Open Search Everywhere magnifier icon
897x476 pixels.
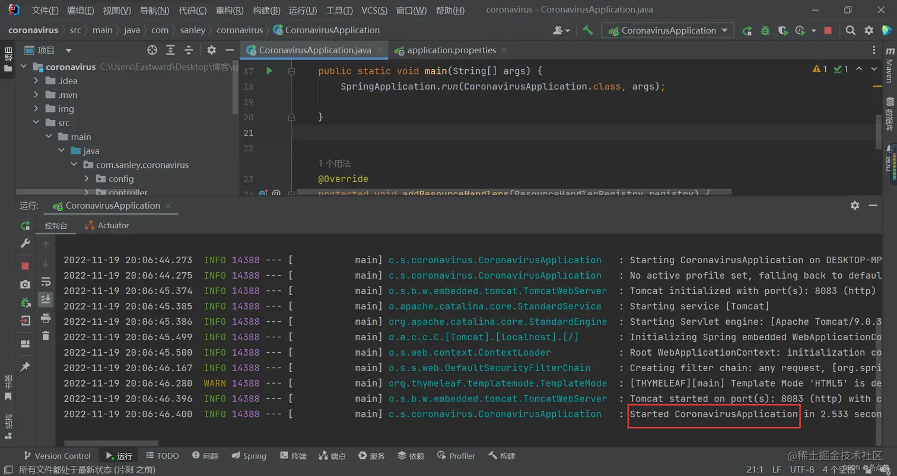(851, 30)
